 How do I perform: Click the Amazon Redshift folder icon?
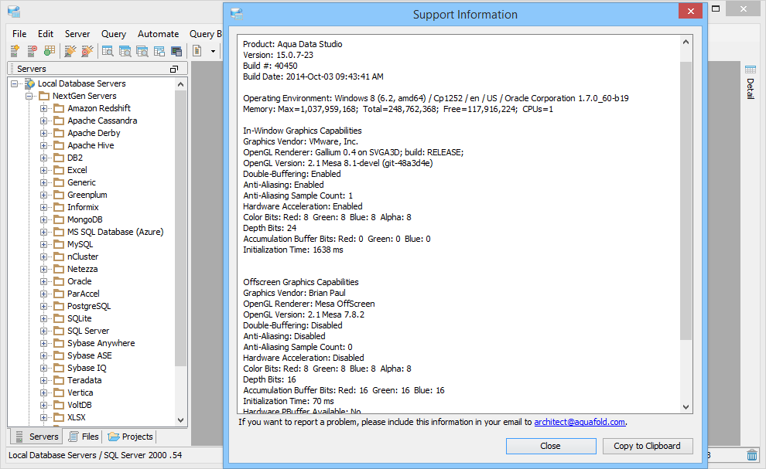[x=59, y=108]
